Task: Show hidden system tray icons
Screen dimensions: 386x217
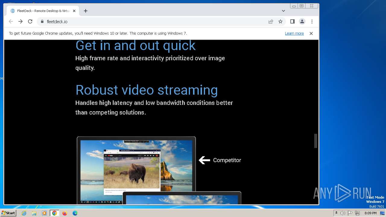Action: click(336, 213)
